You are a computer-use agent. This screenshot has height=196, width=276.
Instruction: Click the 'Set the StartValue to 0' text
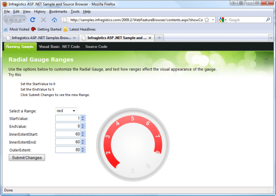(38, 84)
